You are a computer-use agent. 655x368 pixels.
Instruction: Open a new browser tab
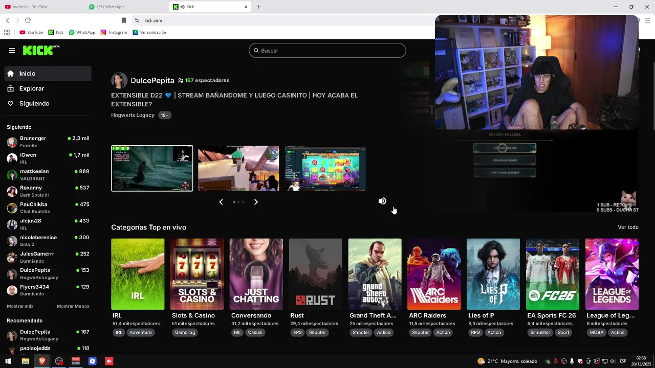pyautogui.click(x=258, y=7)
